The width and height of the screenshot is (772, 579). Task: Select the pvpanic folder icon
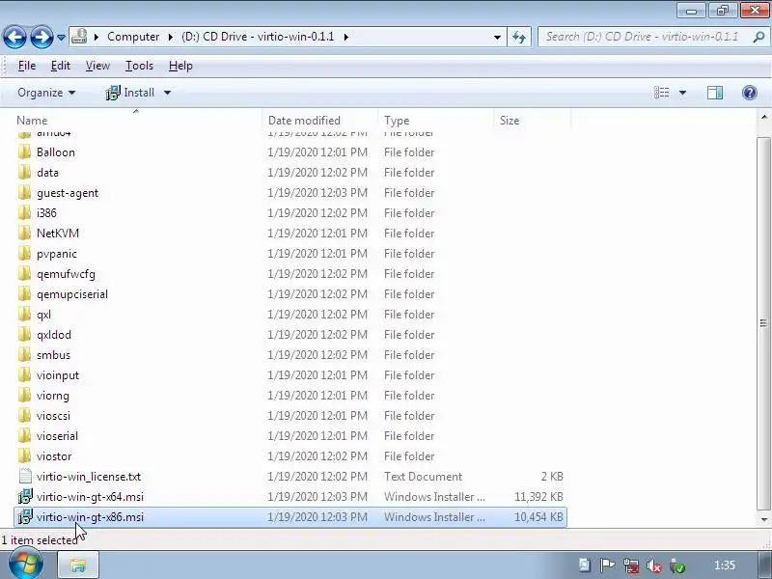(x=25, y=254)
